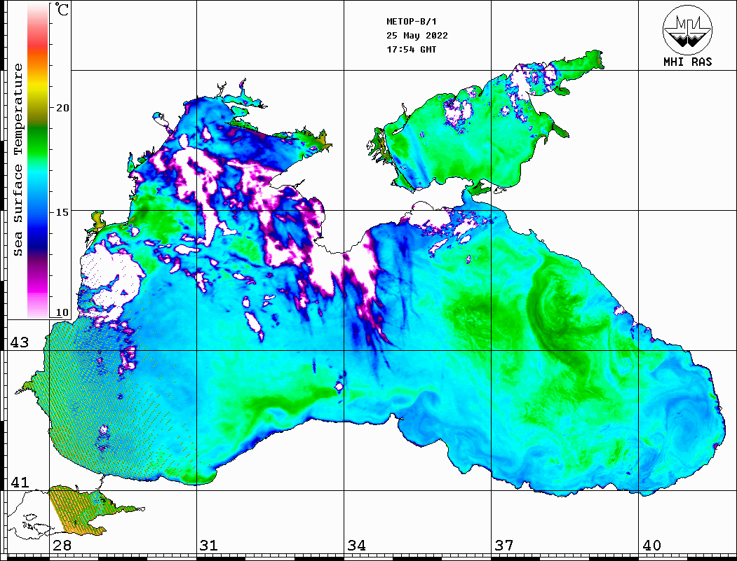
Task: Click the '10' tick on temperature scale
Action: point(62,312)
